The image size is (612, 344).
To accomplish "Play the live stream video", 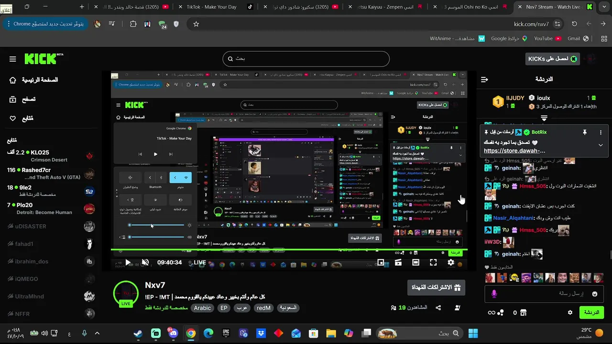I will 128,262.
